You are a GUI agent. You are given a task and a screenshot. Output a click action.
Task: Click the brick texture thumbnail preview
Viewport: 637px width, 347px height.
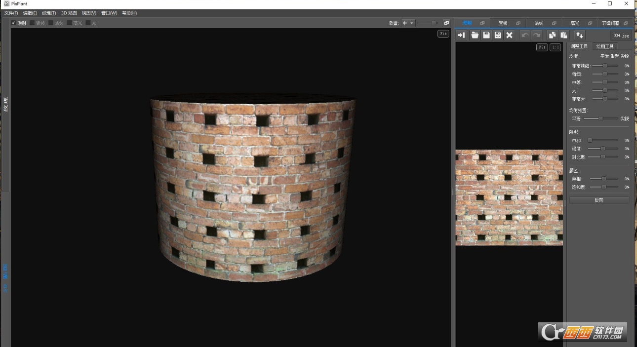tap(509, 197)
